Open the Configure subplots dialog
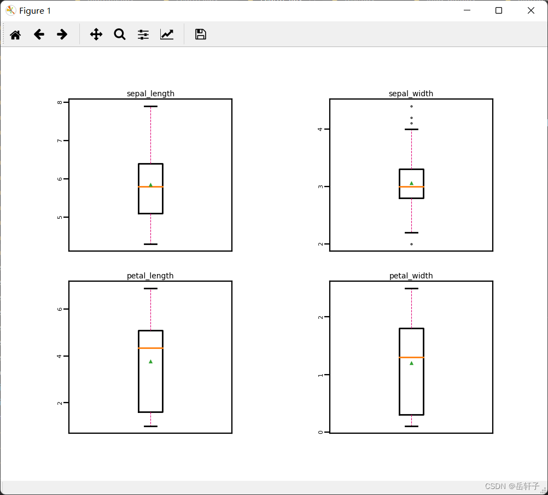The image size is (548, 495). (x=143, y=34)
